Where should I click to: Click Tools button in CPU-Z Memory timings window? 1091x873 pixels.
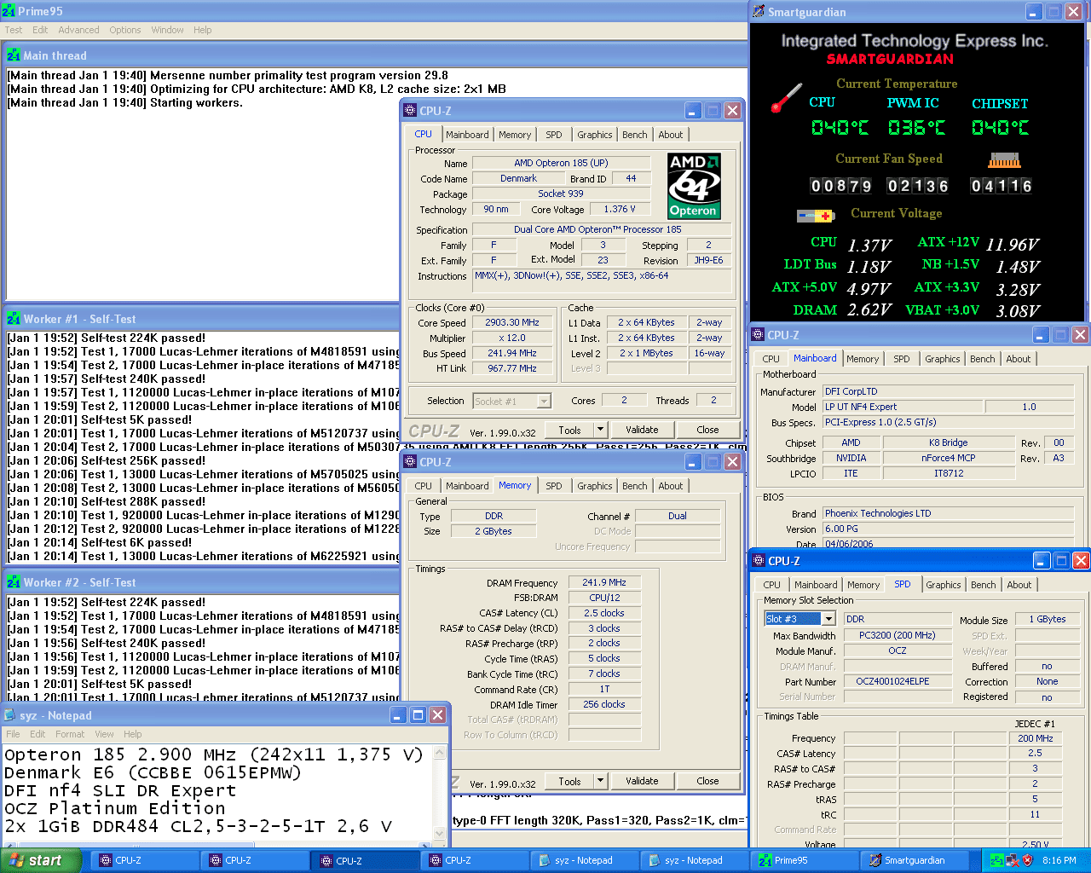point(569,781)
